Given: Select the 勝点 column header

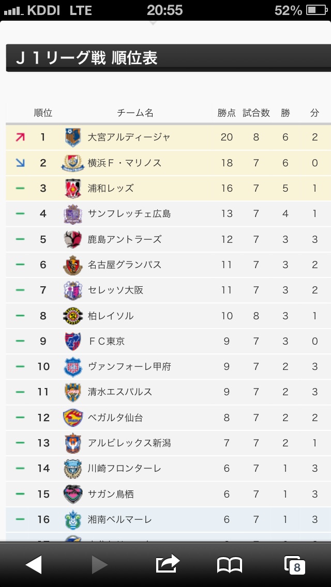Looking at the screenshot, I should 227,113.
